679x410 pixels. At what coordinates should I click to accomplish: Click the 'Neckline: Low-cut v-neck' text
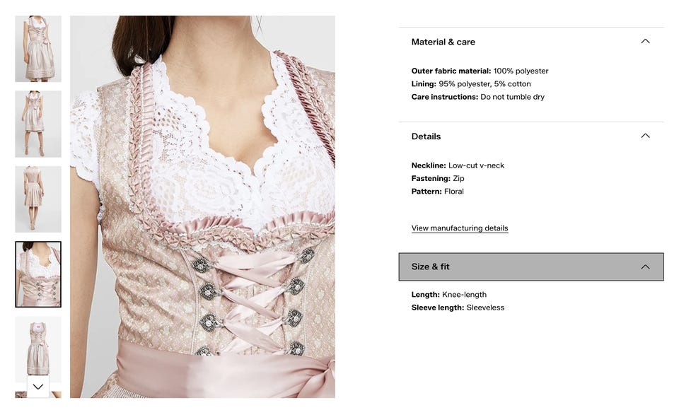coord(458,165)
